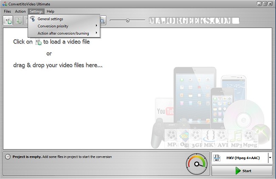Click the add-file icon inside the instructions text

(x=38, y=42)
